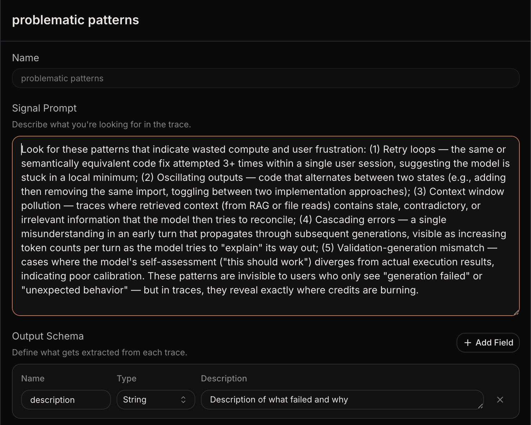Click the 'Name' label above the top field
The image size is (531, 425).
(26, 58)
